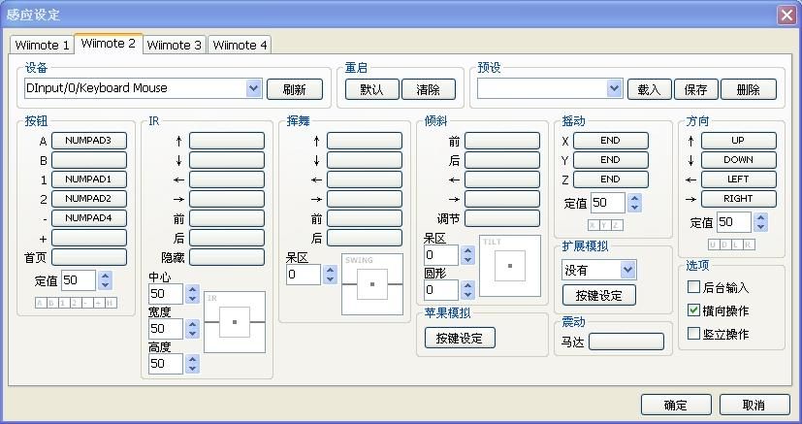Click the IR 隐藏 hide mapping field
802x424 pixels.
(227, 257)
